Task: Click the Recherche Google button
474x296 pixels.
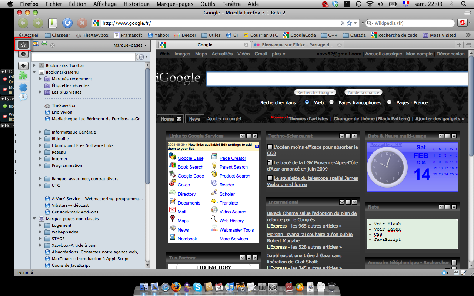Action: point(315,92)
